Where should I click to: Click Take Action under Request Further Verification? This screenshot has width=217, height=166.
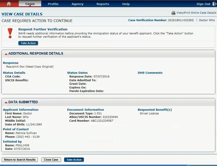[x=28, y=43]
